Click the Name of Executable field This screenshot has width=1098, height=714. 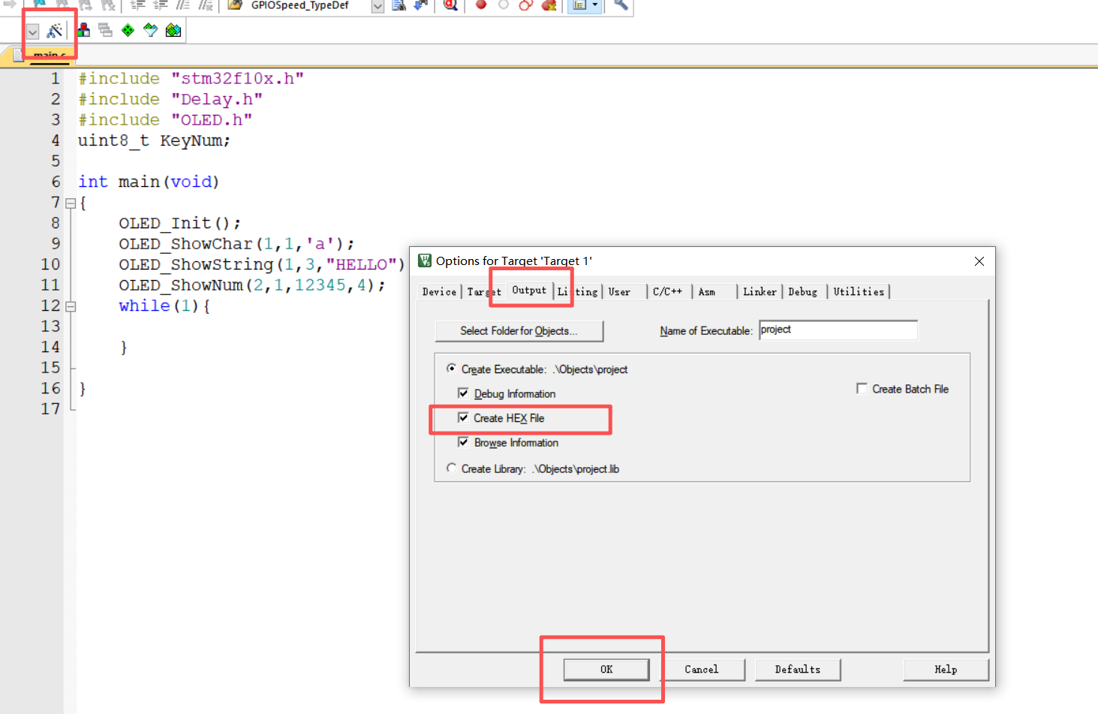(x=838, y=330)
